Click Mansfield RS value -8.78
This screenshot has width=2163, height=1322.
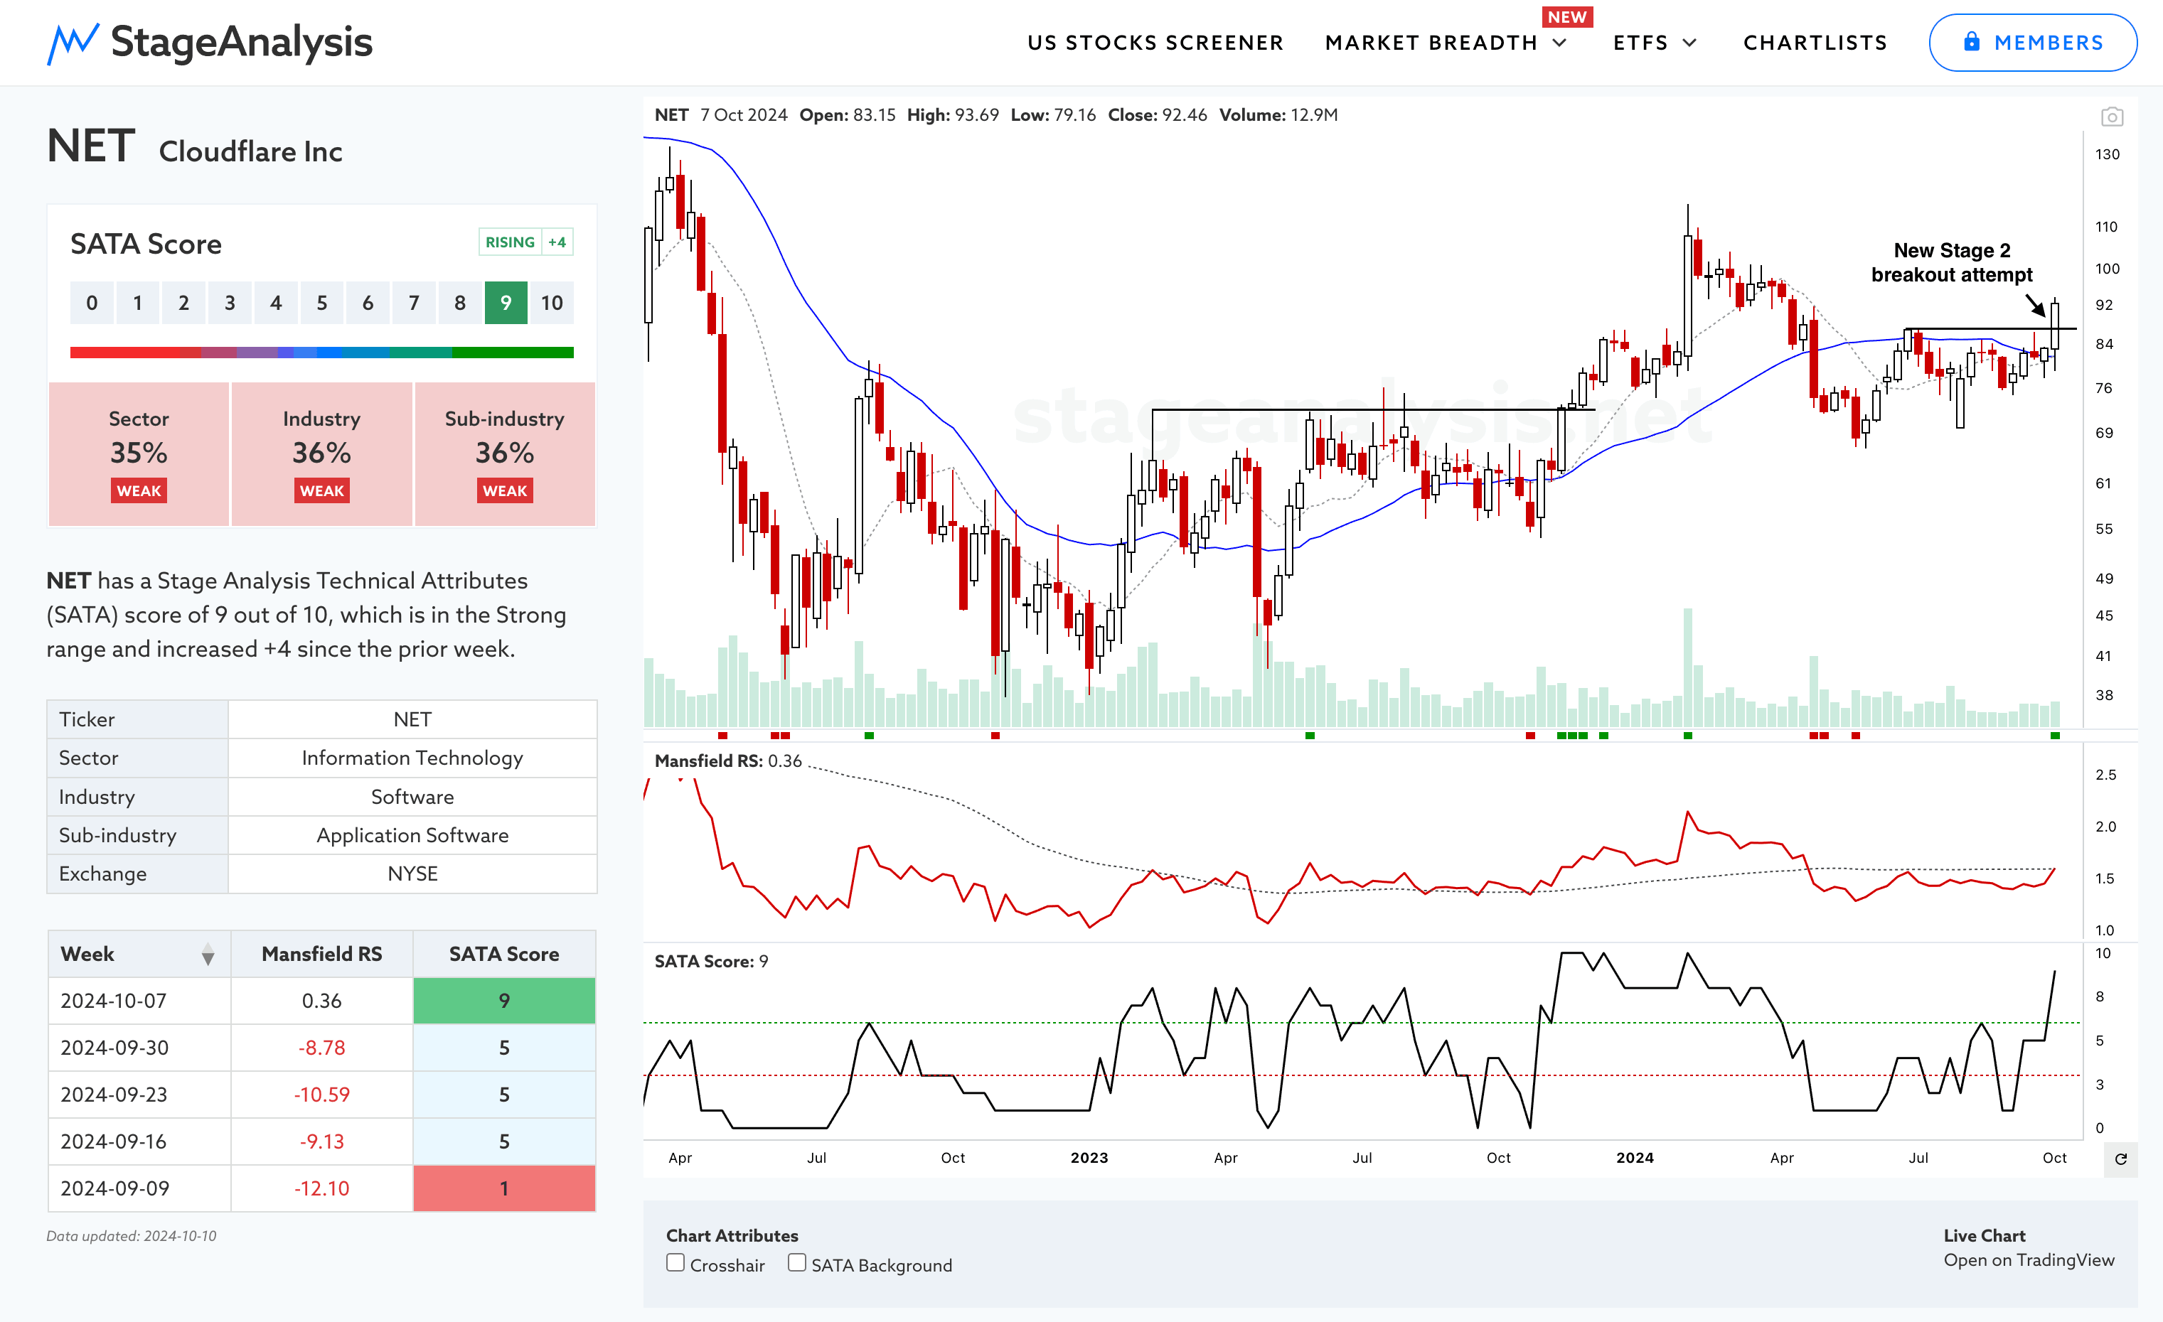pos(321,1048)
